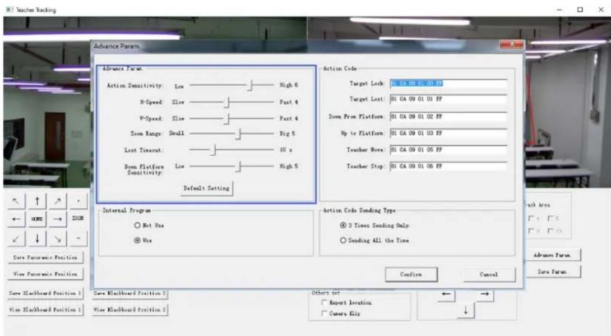The image size is (611, 336).
Task: Click left arrow next to Others set panel
Action: pos(446,294)
